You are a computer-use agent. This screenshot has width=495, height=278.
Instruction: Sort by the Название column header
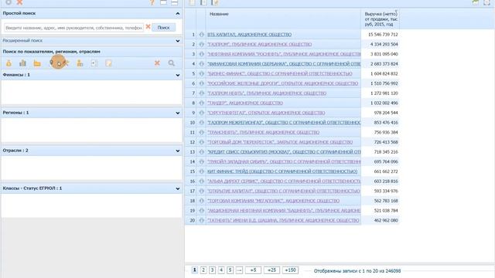click(219, 14)
